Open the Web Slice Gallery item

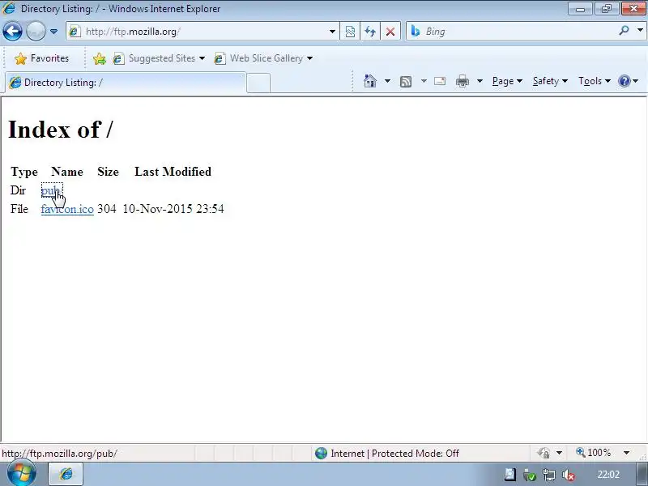[x=263, y=58]
